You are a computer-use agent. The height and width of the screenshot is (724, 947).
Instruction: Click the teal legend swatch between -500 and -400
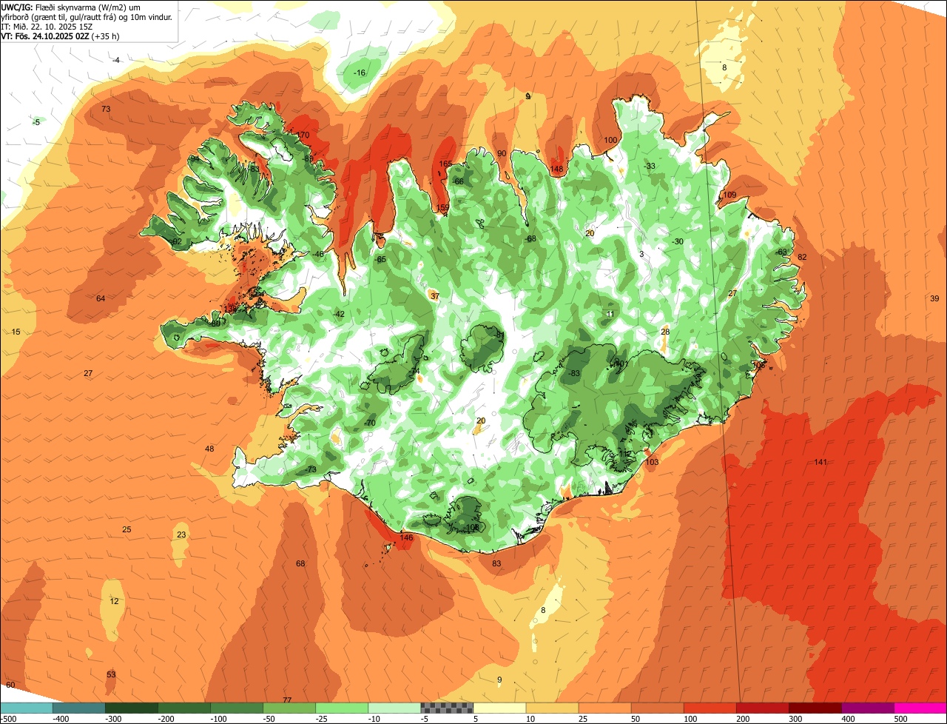point(26,708)
